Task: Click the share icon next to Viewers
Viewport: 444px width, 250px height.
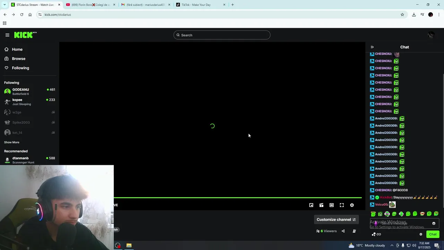Action: point(343,231)
